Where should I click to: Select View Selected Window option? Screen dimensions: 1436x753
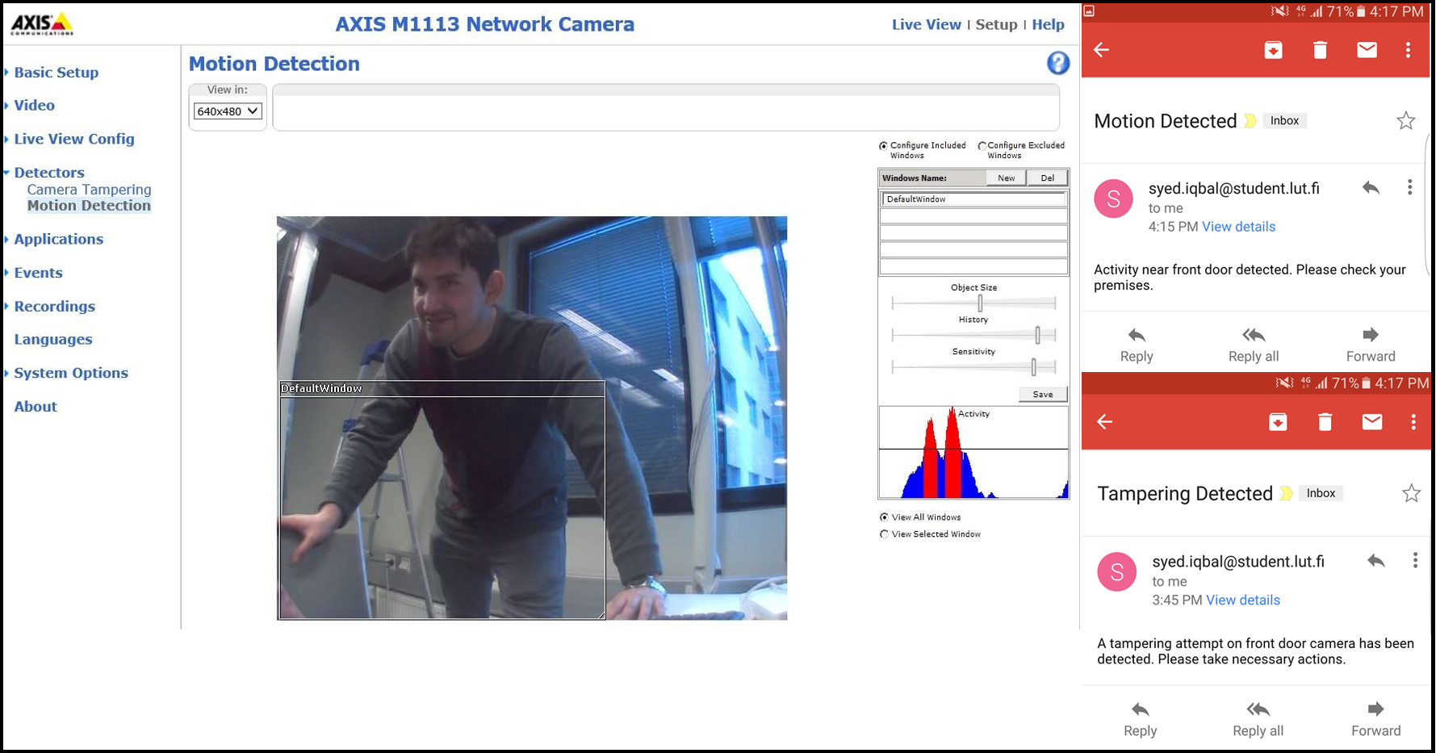tap(884, 534)
